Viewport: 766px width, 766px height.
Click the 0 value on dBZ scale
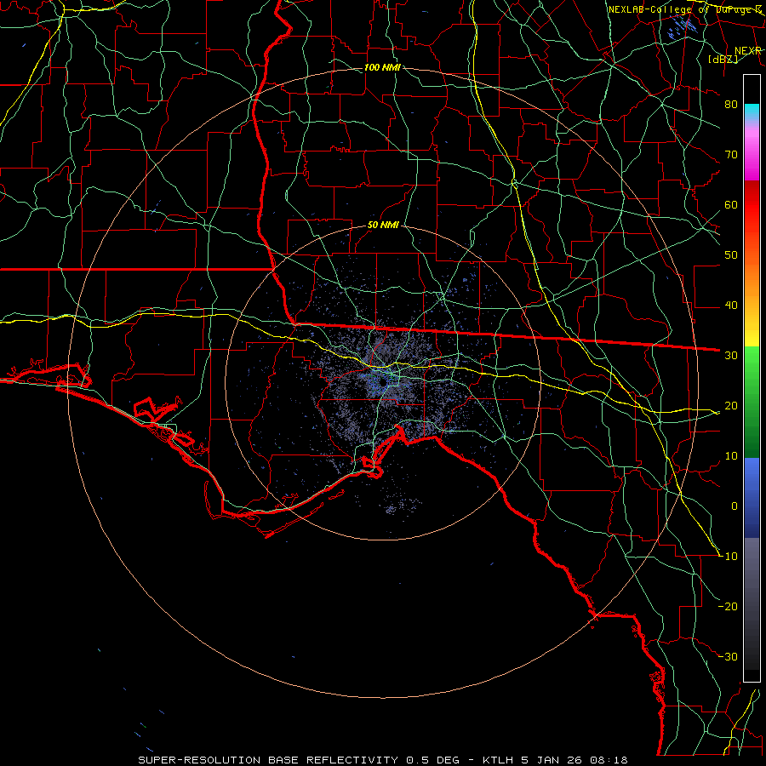pyautogui.click(x=735, y=506)
